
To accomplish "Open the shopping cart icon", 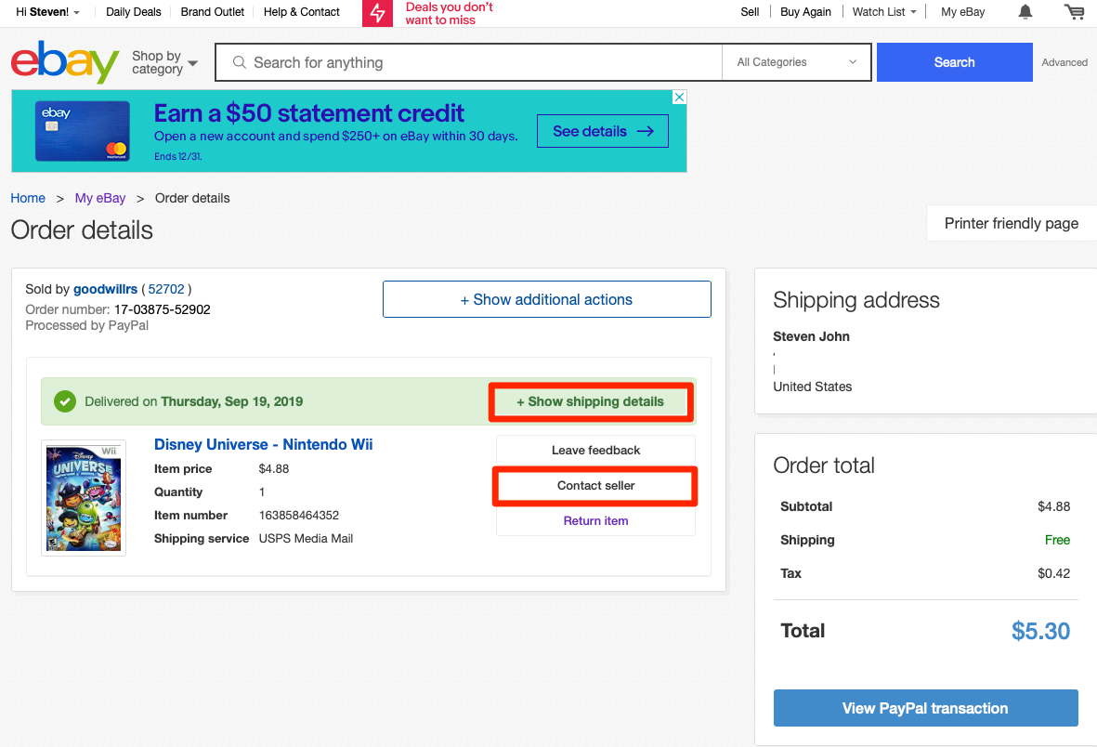I will (x=1074, y=12).
